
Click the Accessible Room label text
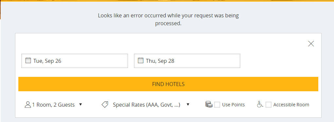click(x=291, y=105)
